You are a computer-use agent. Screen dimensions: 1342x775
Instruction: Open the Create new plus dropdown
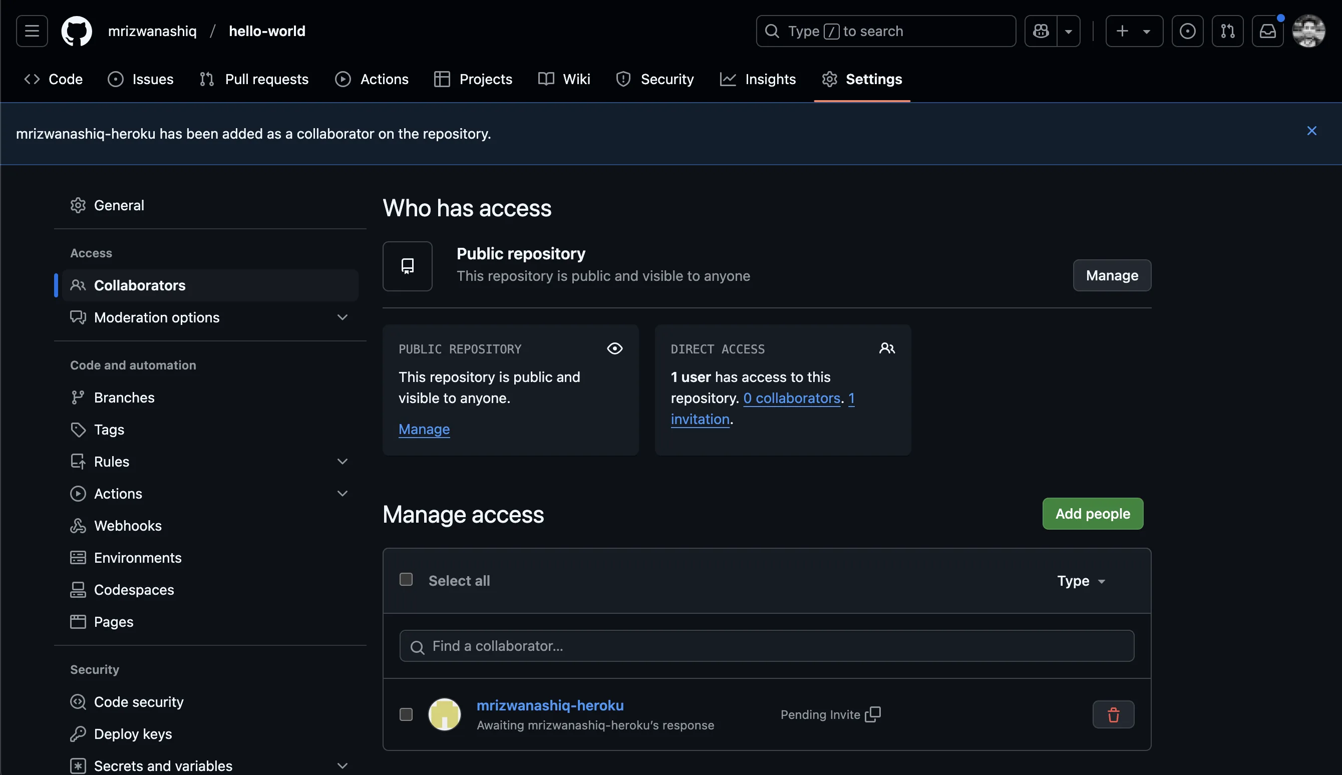point(1134,31)
